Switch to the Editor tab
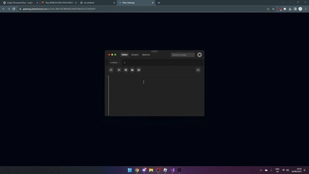This screenshot has height=174, width=309. (125, 55)
